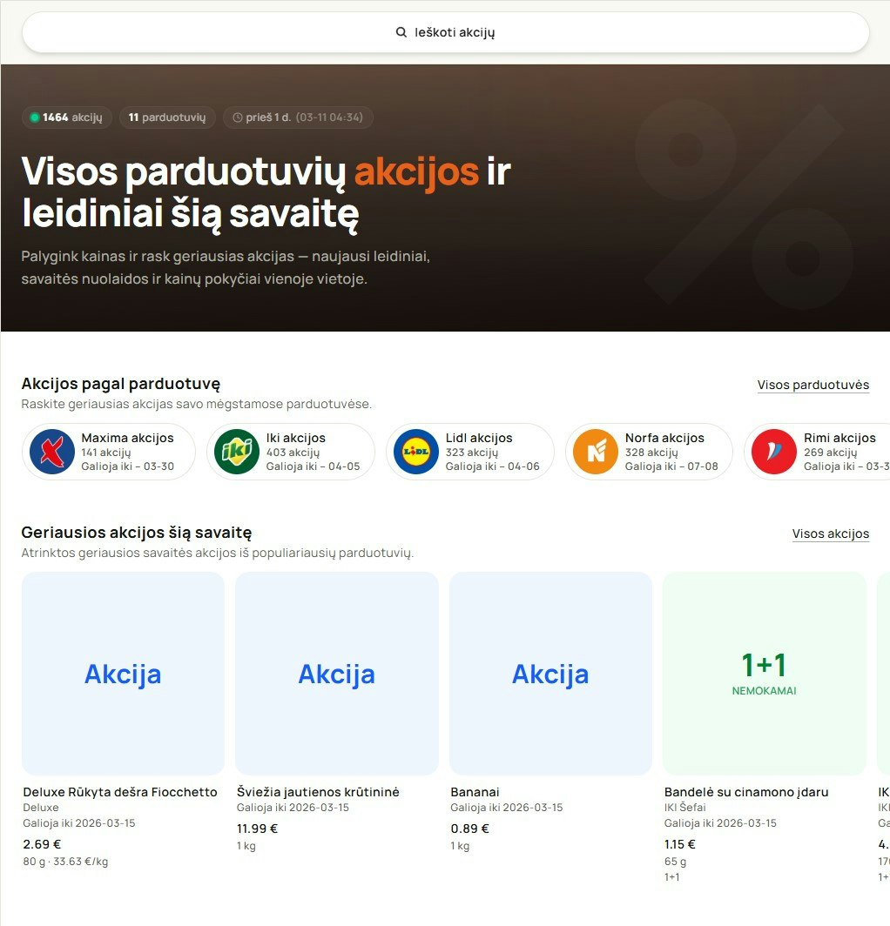Screen dimensions: 890x926
Task: Open the Bananai offer image
Action: [550, 673]
